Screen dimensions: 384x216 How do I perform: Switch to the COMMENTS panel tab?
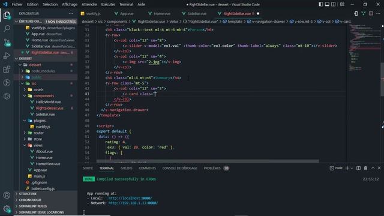point(147,168)
